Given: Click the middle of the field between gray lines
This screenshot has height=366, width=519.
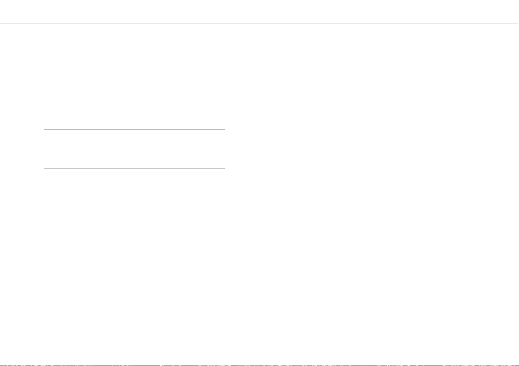Looking at the screenshot, I should (134, 149).
